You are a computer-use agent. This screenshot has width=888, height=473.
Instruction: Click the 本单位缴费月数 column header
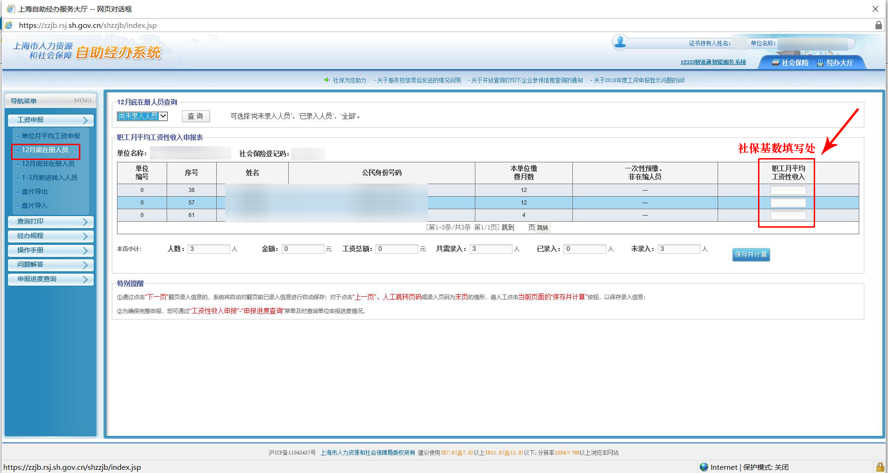click(524, 173)
